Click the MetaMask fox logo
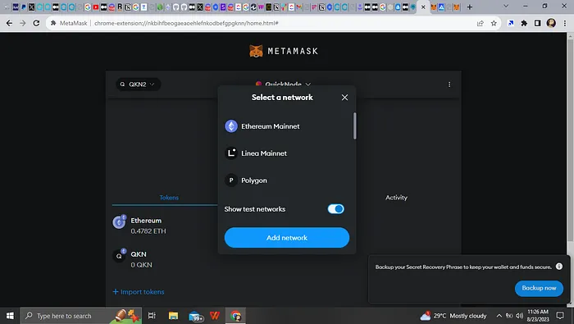 pos(256,51)
